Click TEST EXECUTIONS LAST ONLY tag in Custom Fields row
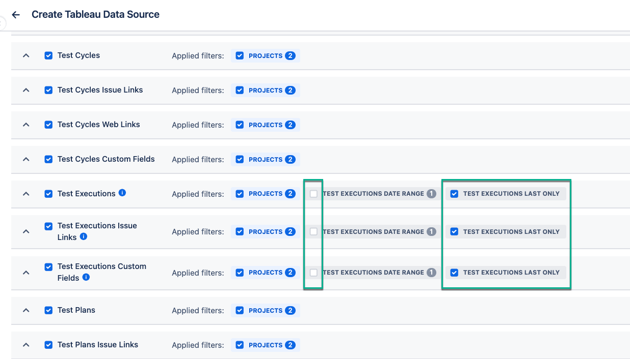Screen dimensions: 630x359 [x=506, y=272]
